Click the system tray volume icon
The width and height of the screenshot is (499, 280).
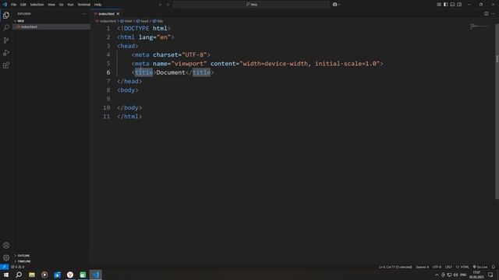click(455, 275)
